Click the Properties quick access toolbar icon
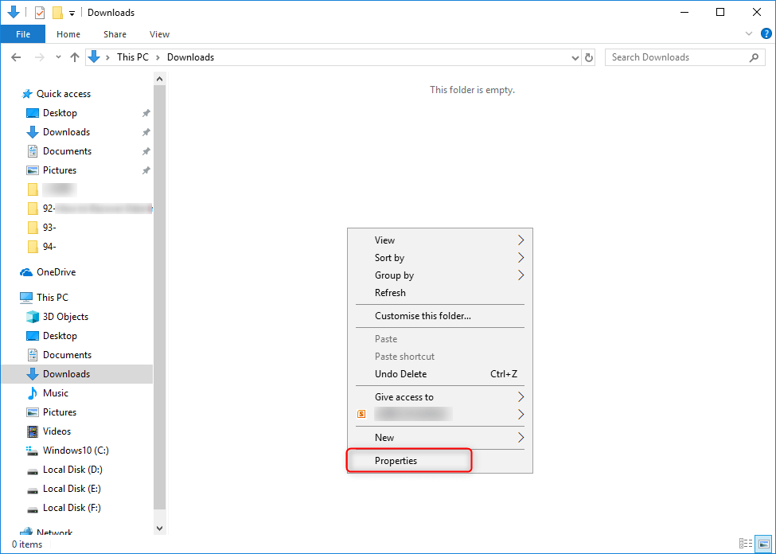This screenshot has height=554, width=776. point(40,13)
